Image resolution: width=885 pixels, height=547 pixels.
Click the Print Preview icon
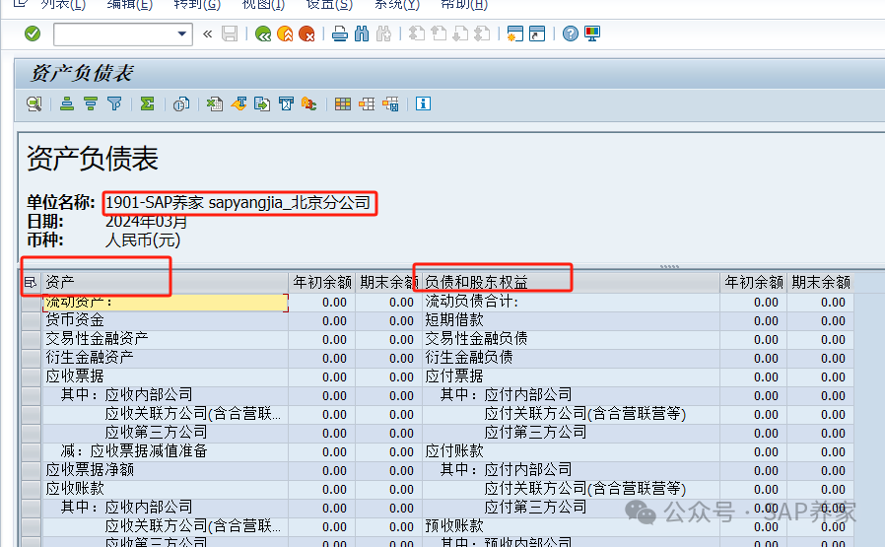point(180,103)
